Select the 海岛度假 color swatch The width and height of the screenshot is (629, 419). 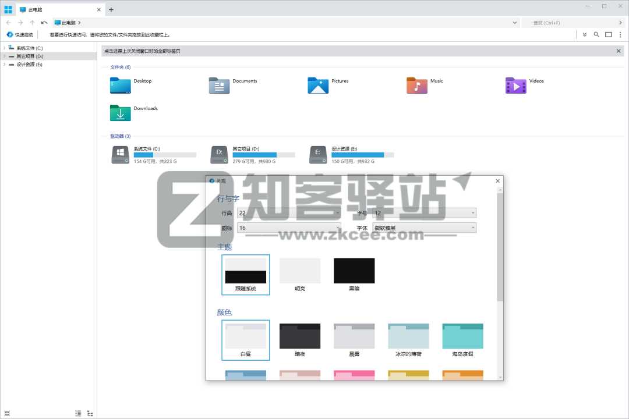(462, 336)
